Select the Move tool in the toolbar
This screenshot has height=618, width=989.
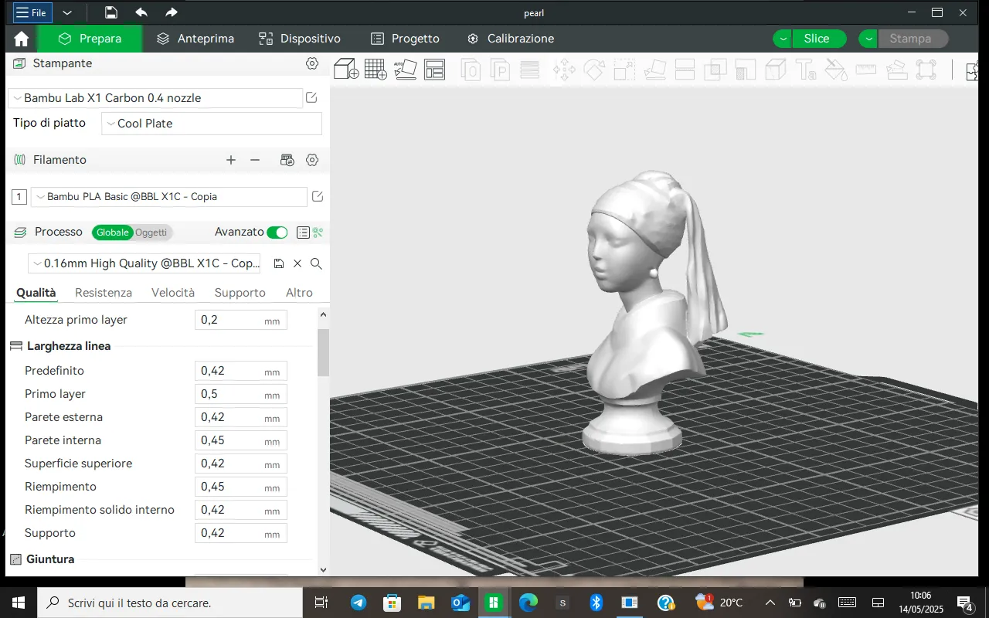pyautogui.click(x=564, y=70)
